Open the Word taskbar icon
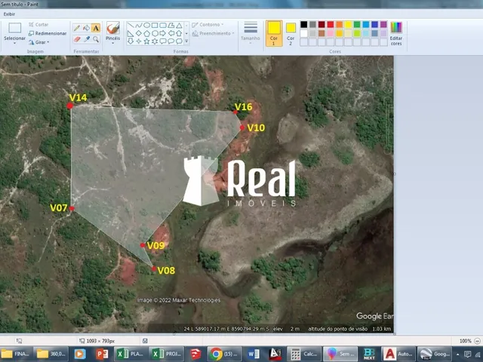483x362 pixels. click(x=254, y=354)
